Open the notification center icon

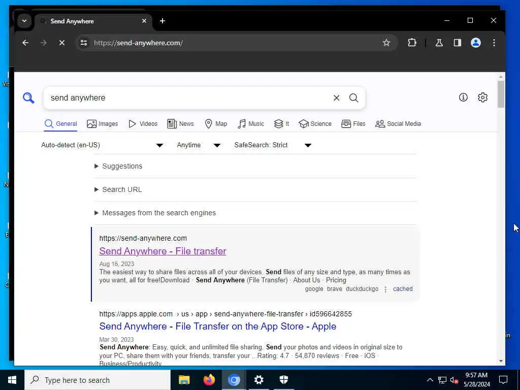pyautogui.click(x=503, y=380)
